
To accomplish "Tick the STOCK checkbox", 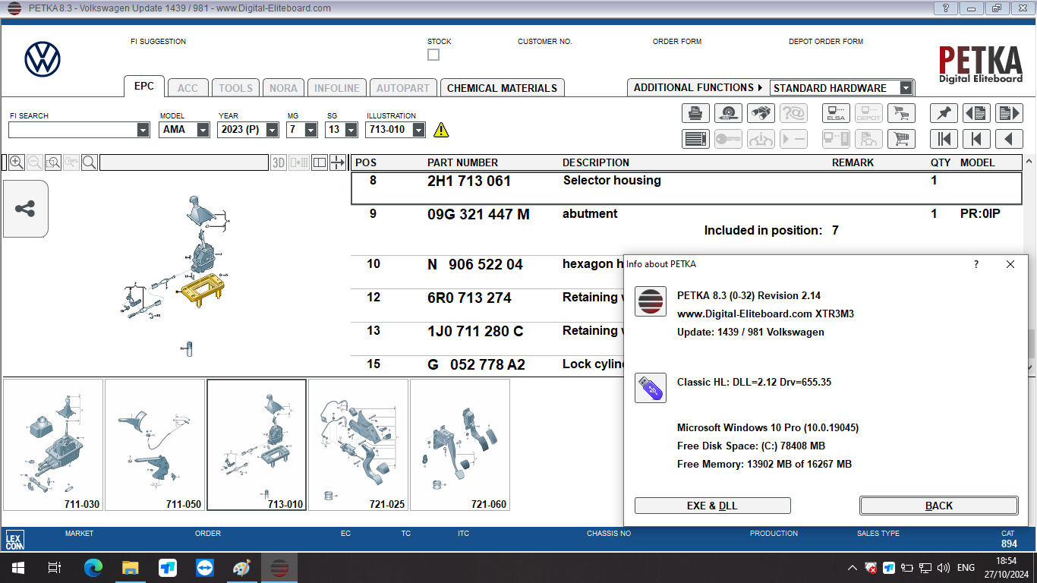I will tap(433, 55).
